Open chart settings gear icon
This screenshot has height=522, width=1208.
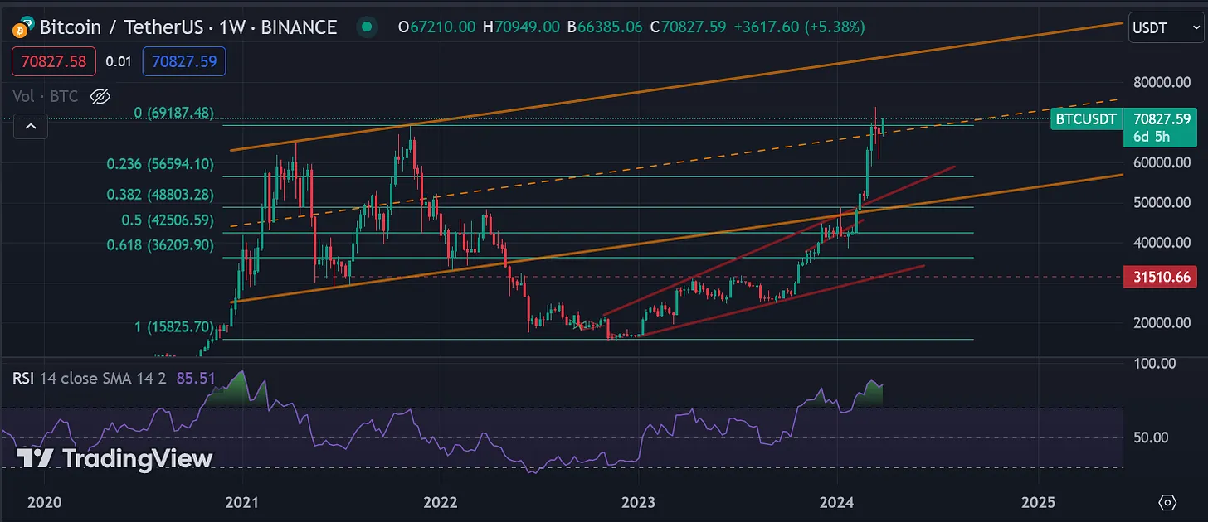(x=1167, y=502)
